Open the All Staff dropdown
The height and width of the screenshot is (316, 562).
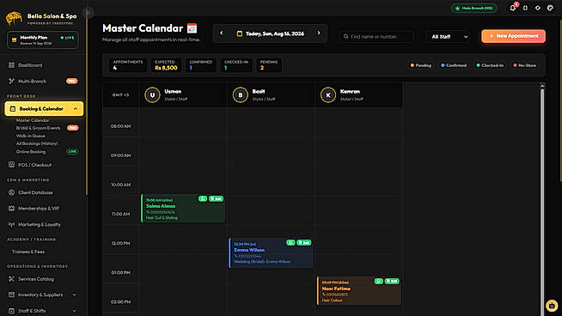[448, 37]
